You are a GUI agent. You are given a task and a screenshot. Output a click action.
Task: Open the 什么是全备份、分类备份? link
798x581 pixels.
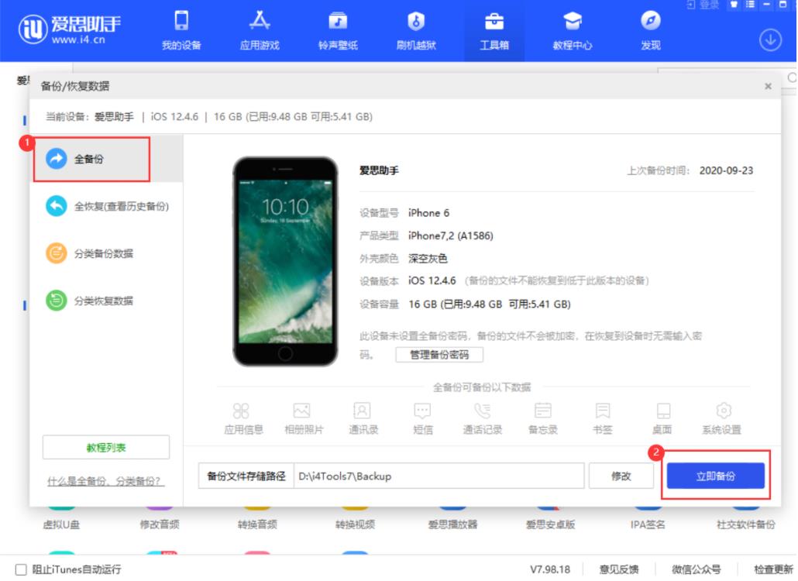pos(105,481)
